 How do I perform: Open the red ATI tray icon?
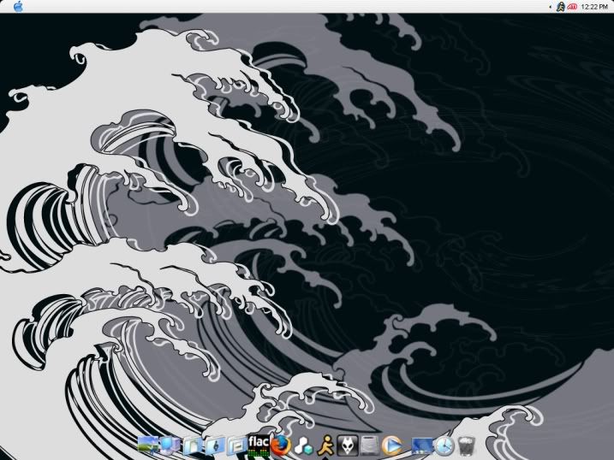pyautogui.click(x=572, y=7)
